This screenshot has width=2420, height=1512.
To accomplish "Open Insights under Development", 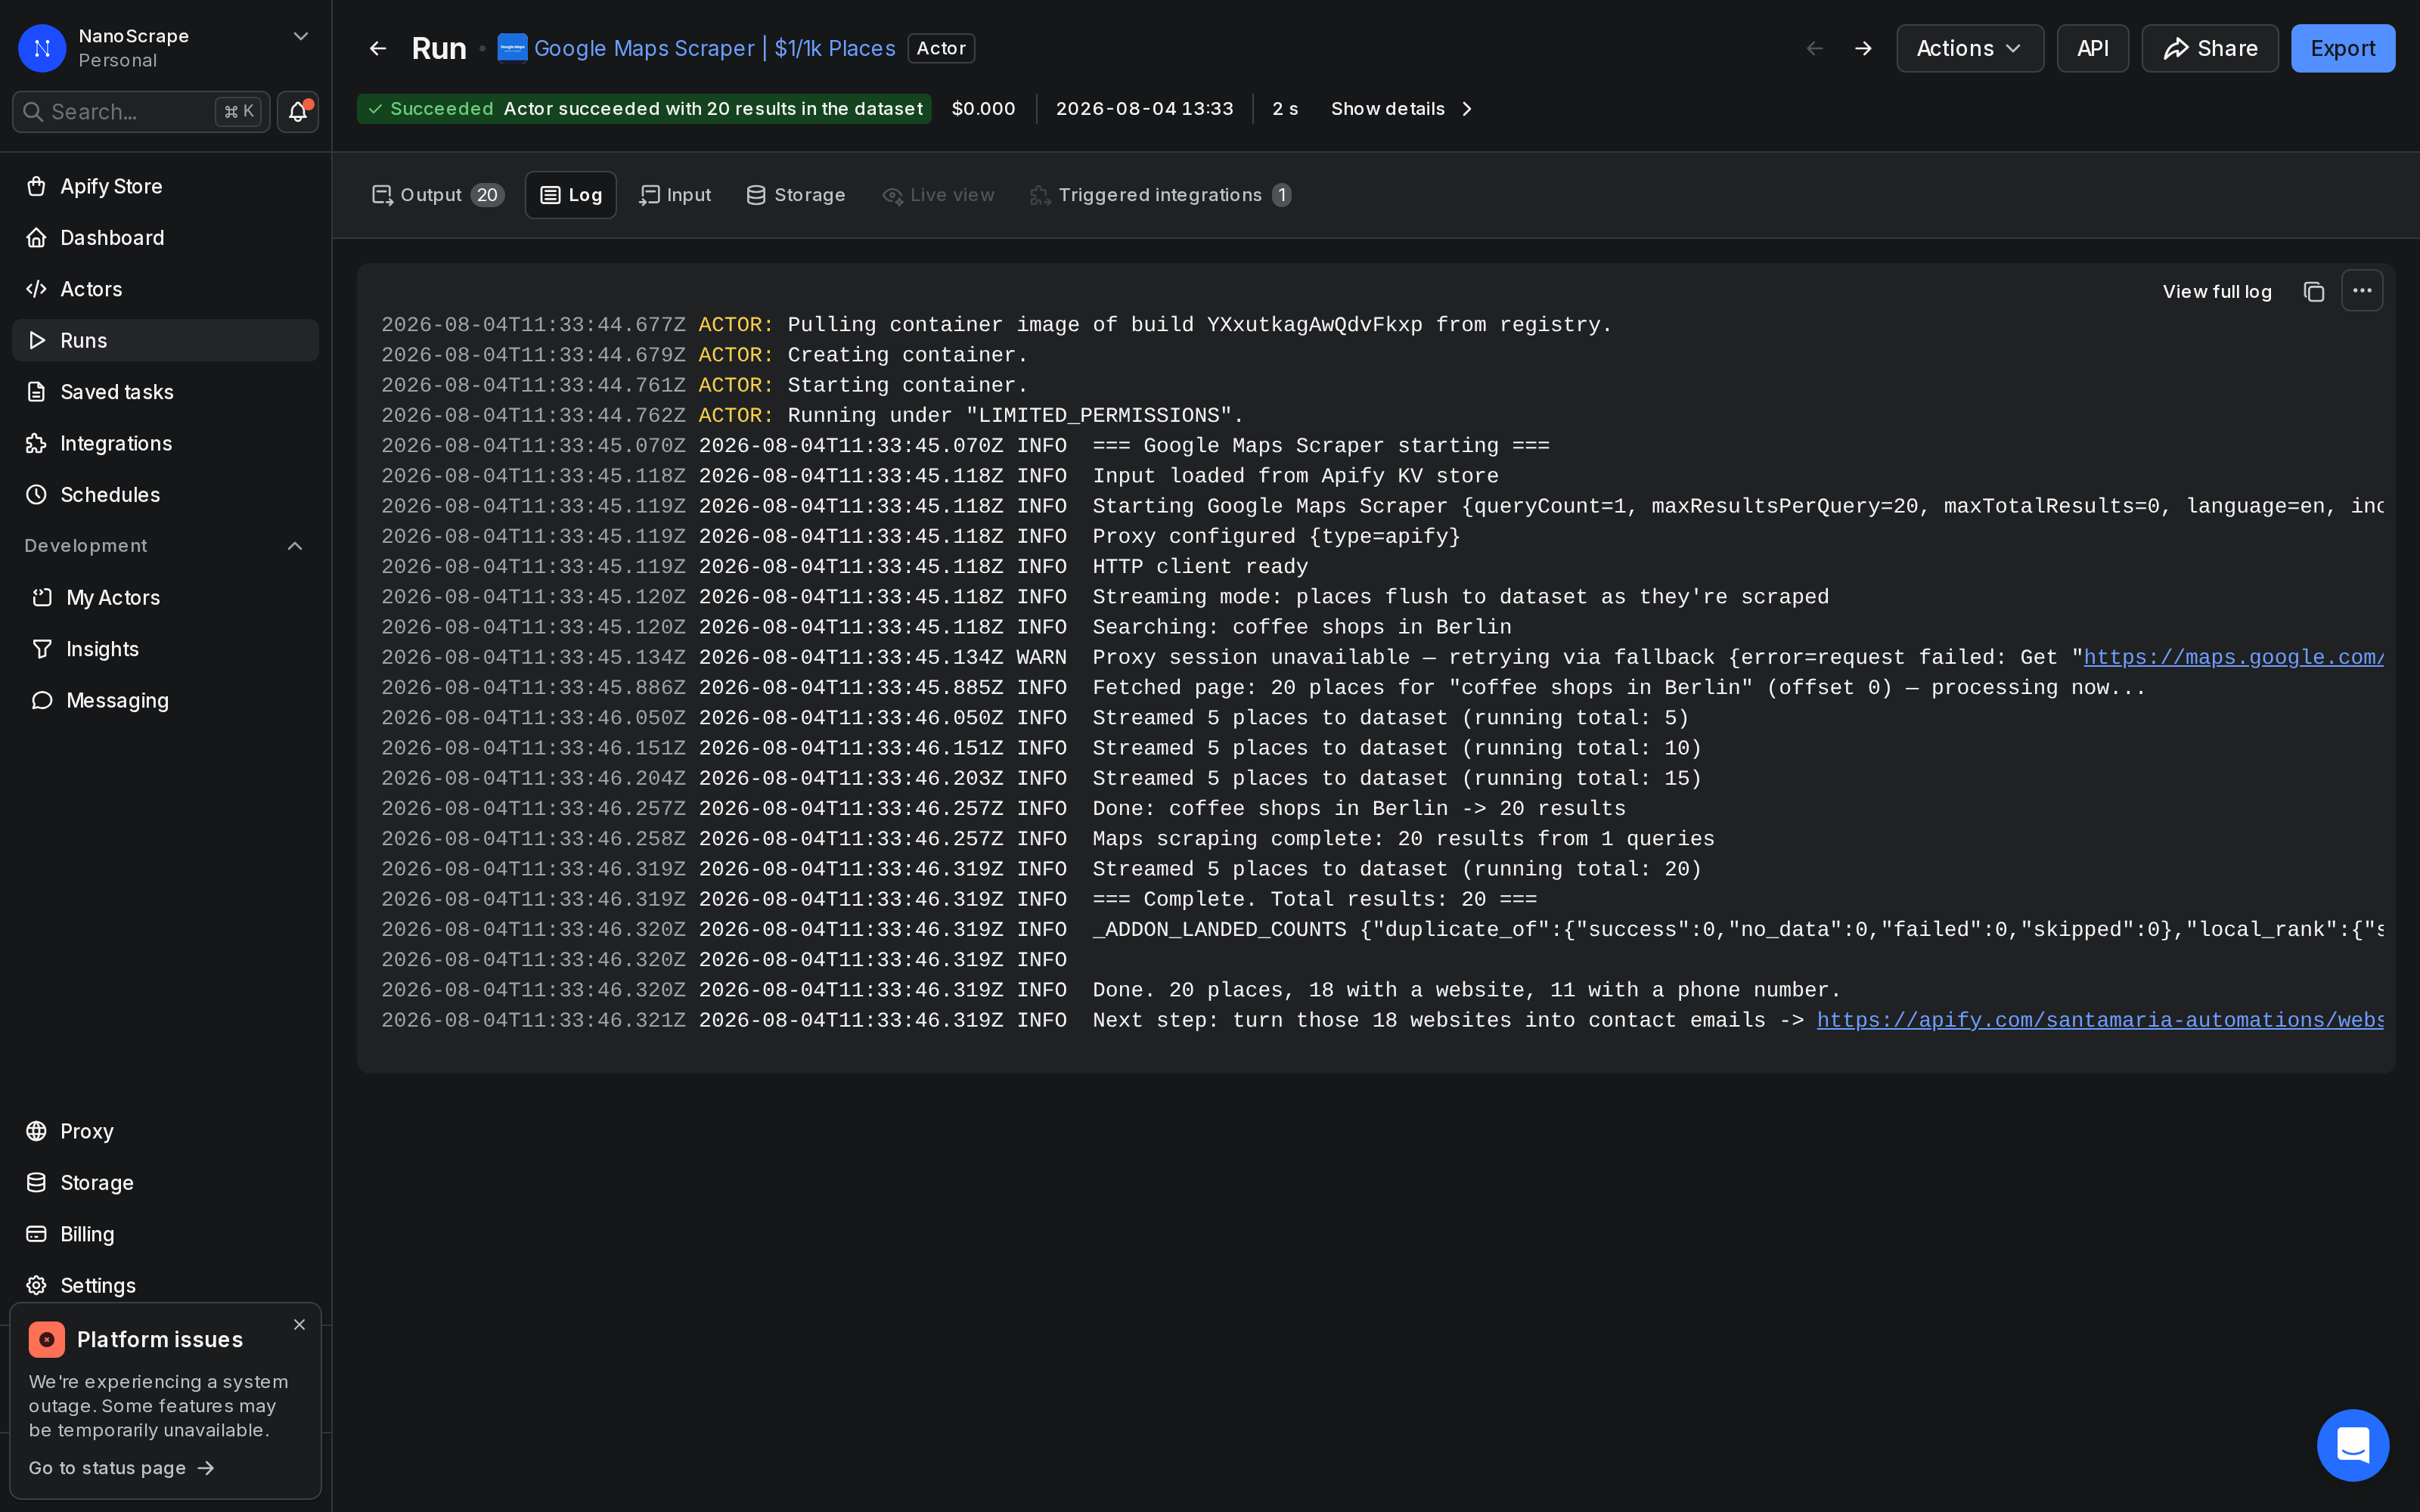I will click(165, 649).
